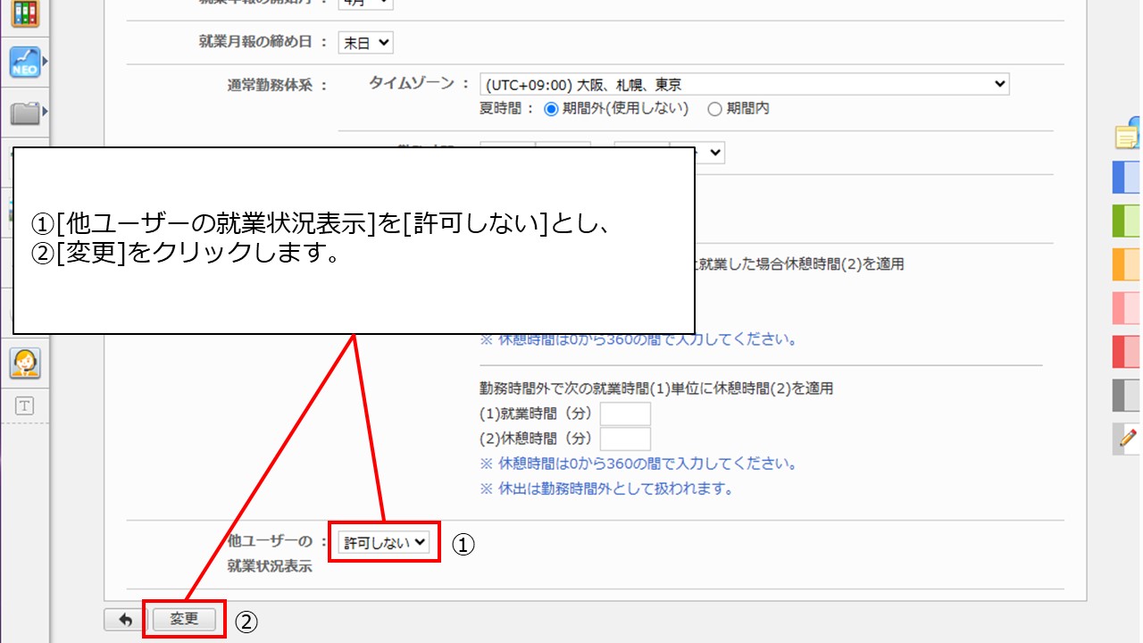Open the 就業月報の締め日 dropdown showing 末日
The width and height of the screenshot is (1143, 643).
366,42
